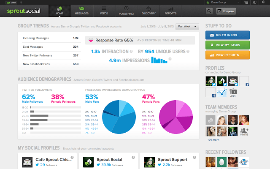Expand the Past Week dropdown
The image size is (270, 169).
click(187, 27)
